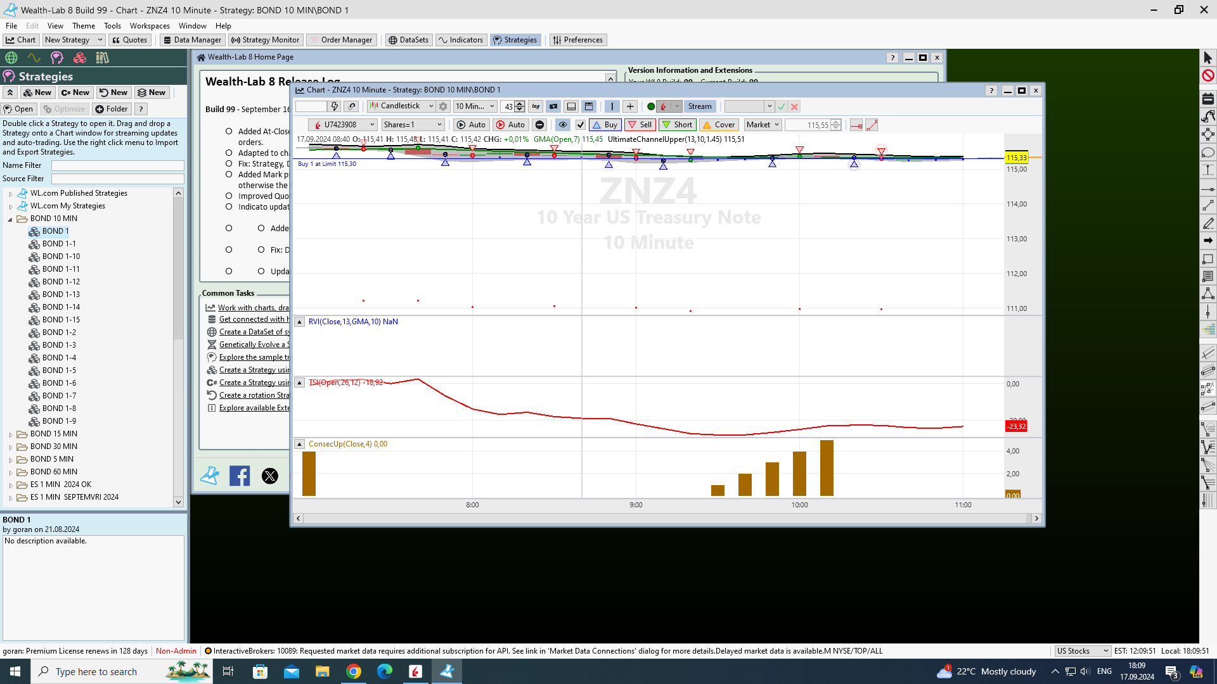Image resolution: width=1217 pixels, height=684 pixels.
Task: Open the Tools menu
Action: [112, 26]
